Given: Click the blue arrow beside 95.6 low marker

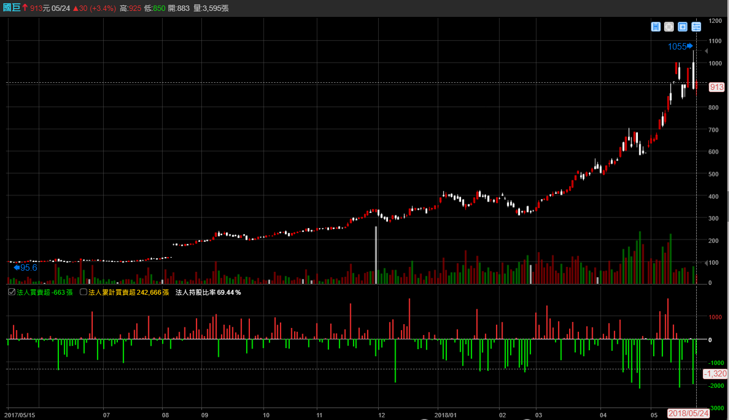Looking at the screenshot, I should 16,267.
